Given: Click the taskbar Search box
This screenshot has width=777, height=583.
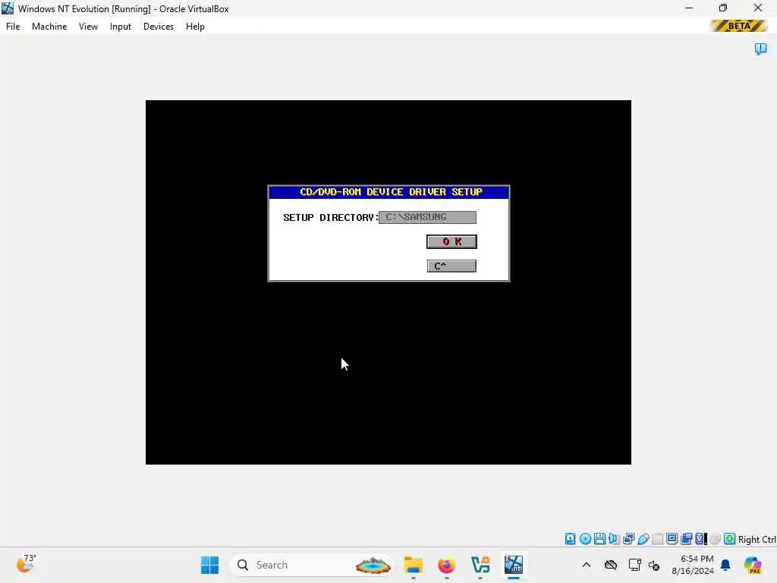Looking at the screenshot, I should pos(312,565).
